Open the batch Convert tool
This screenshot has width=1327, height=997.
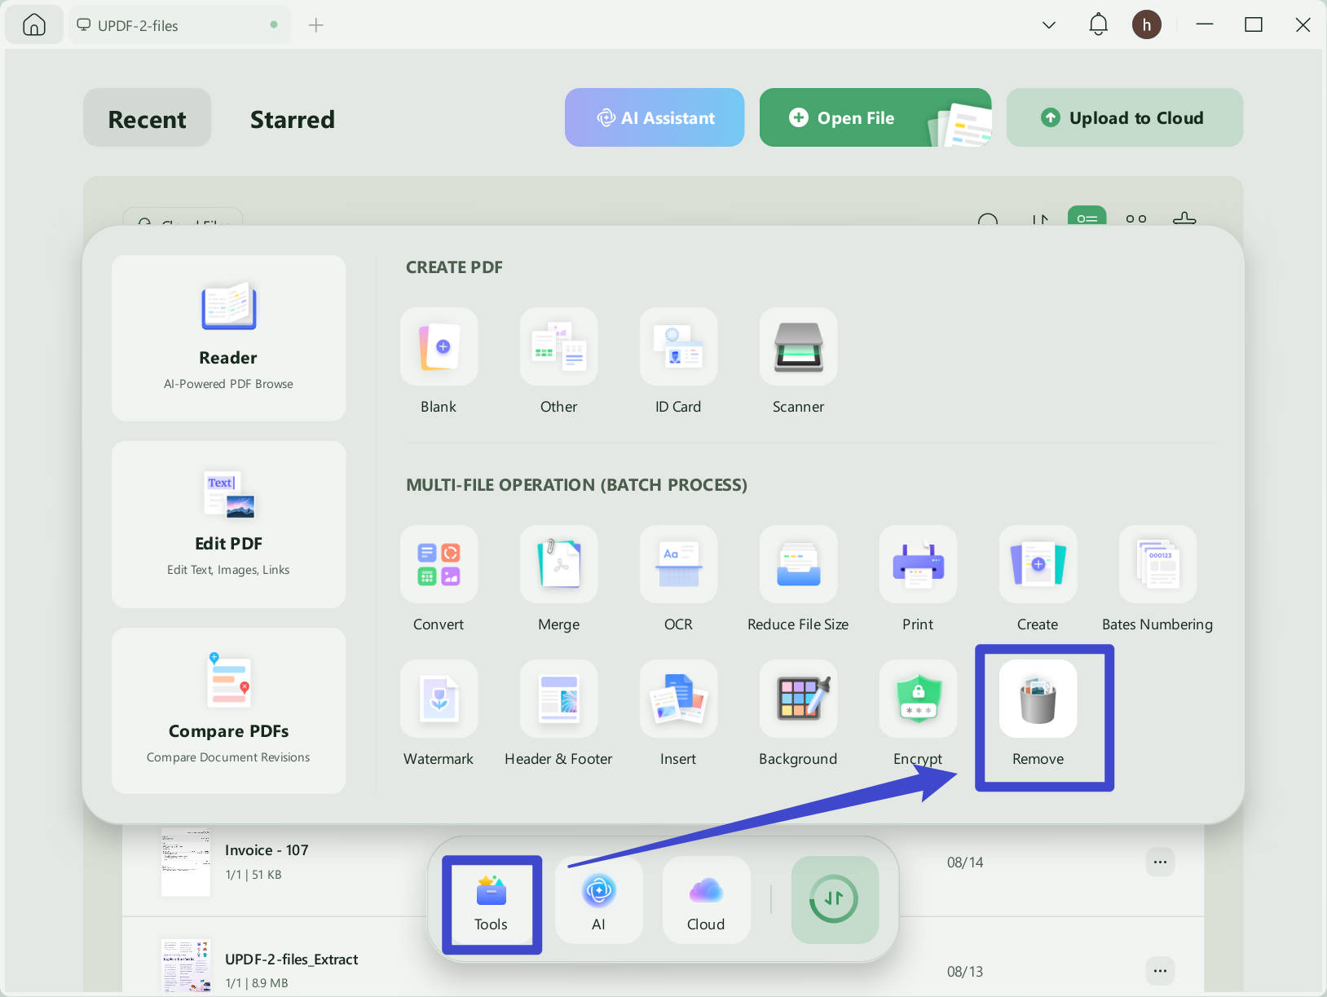[439, 564]
